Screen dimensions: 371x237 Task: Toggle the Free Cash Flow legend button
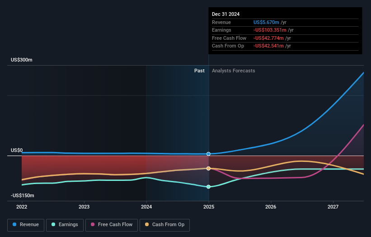pyautogui.click(x=112, y=225)
